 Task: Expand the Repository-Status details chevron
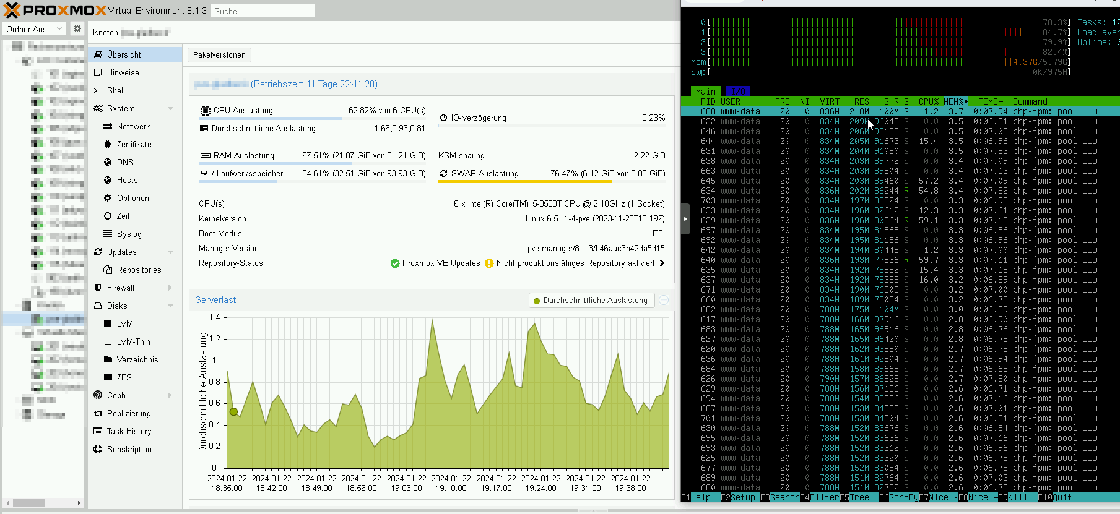(x=662, y=263)
